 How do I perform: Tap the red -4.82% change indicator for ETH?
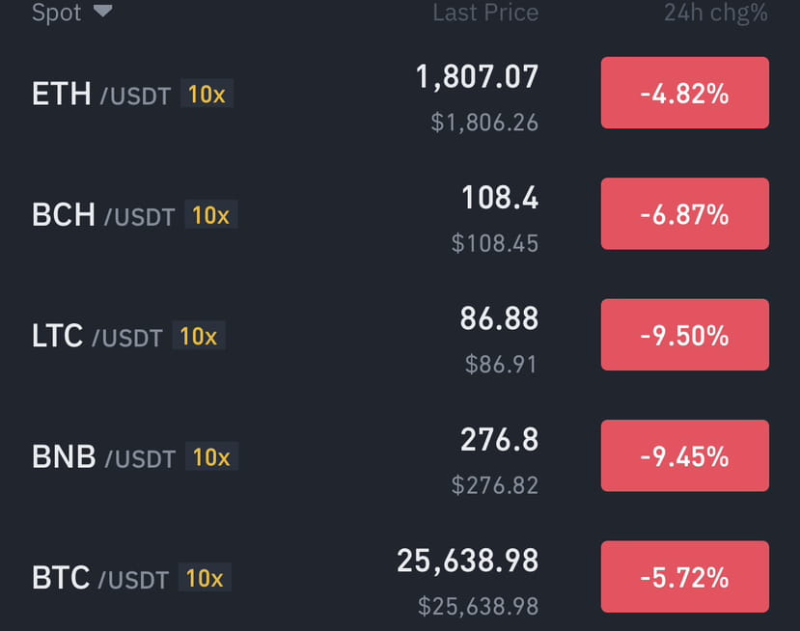point(684,93)
